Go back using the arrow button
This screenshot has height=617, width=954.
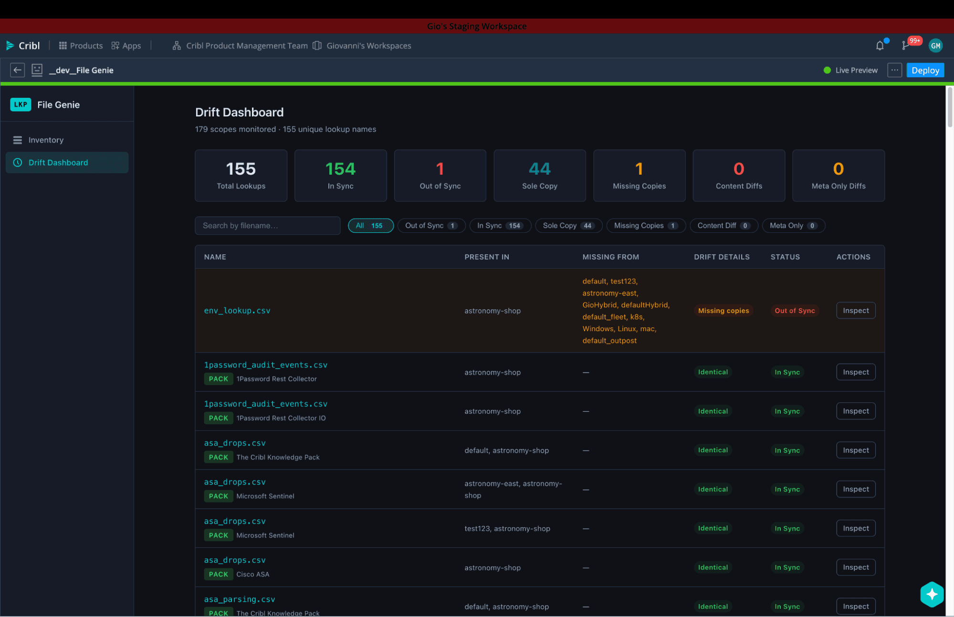tap(18, 70)
